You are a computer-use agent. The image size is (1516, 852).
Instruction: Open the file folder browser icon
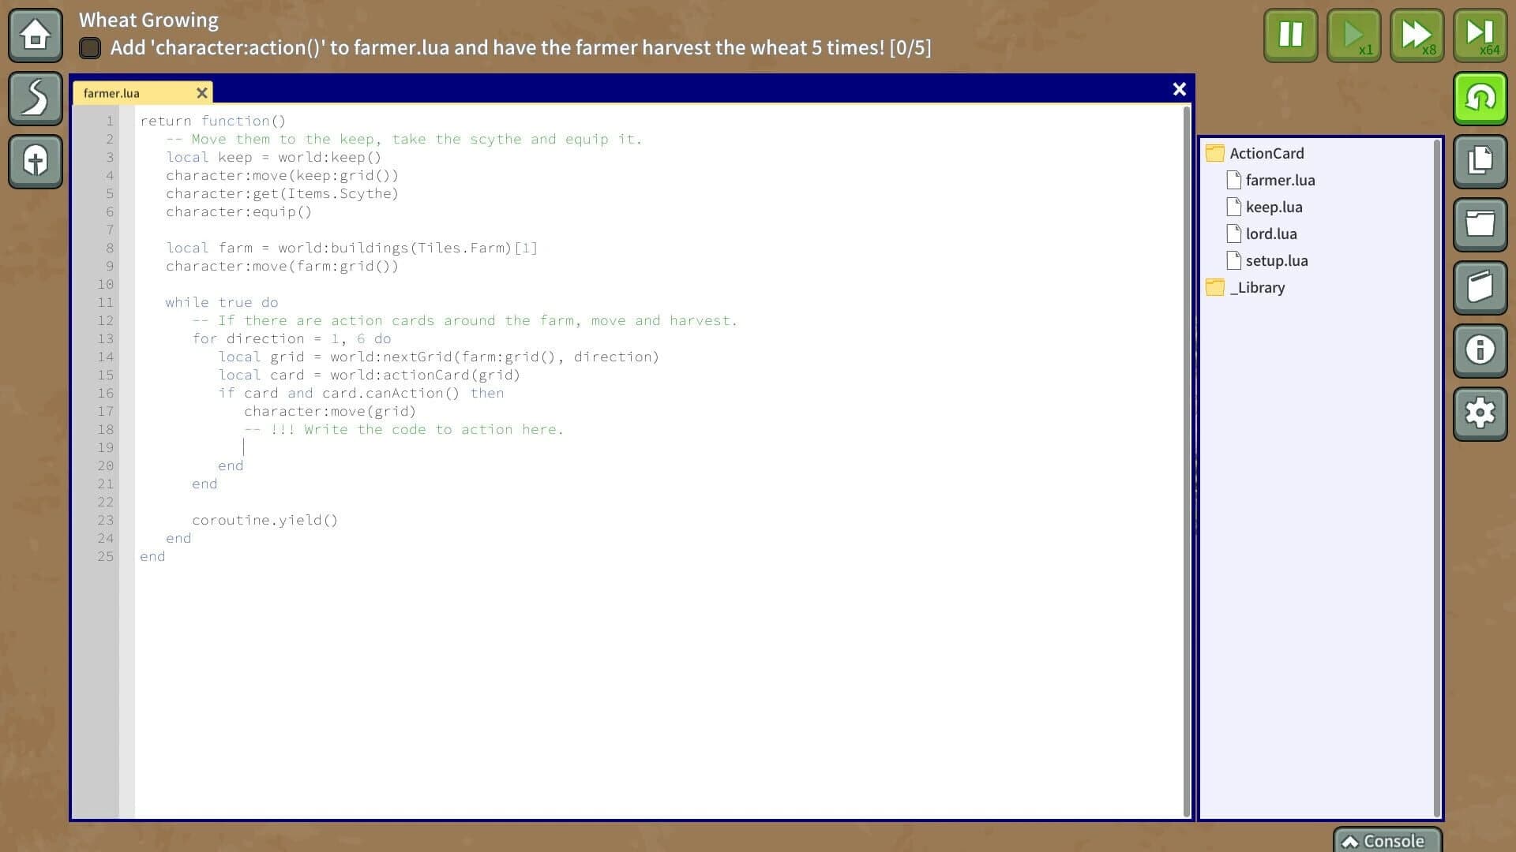[1480, 224]
